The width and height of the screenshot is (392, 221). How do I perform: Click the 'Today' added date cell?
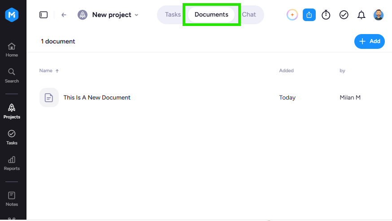tap(287, 98)
